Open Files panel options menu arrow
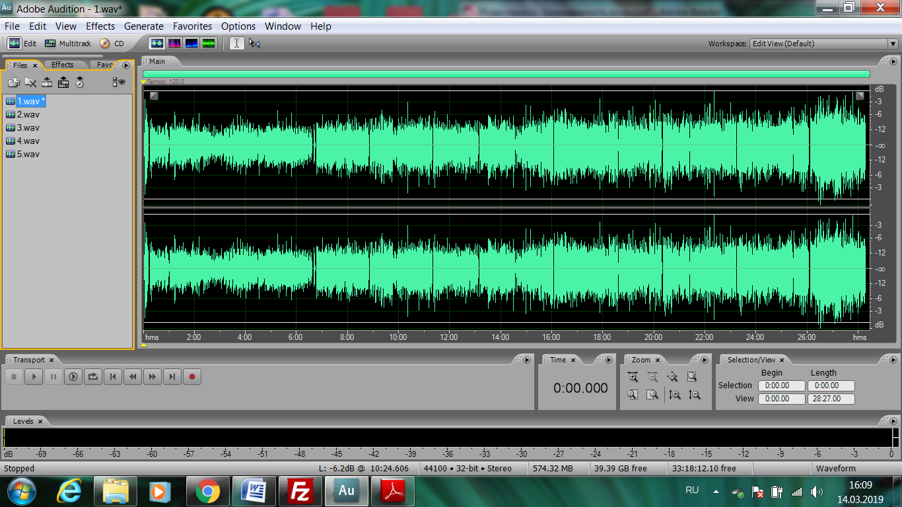 coord(126,65)
